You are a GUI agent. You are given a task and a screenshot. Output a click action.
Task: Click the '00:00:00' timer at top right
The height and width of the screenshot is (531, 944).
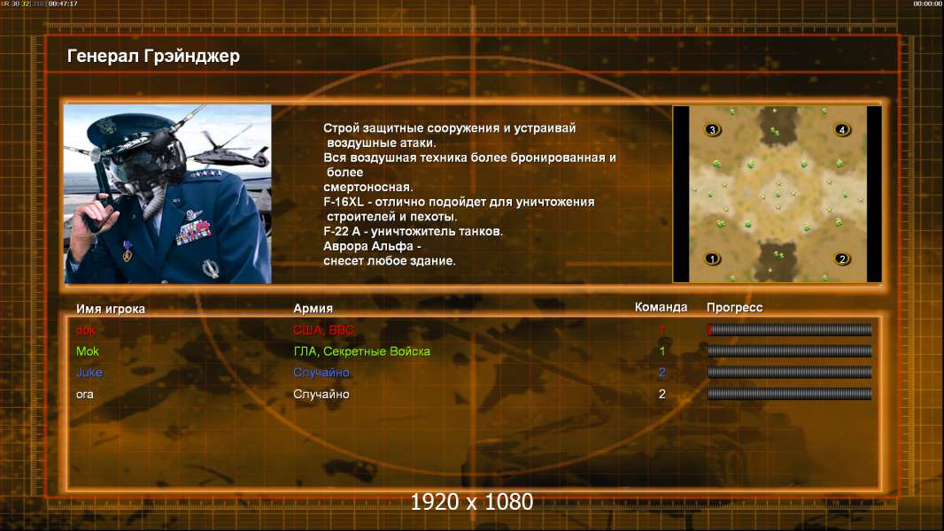coord(928,4)
